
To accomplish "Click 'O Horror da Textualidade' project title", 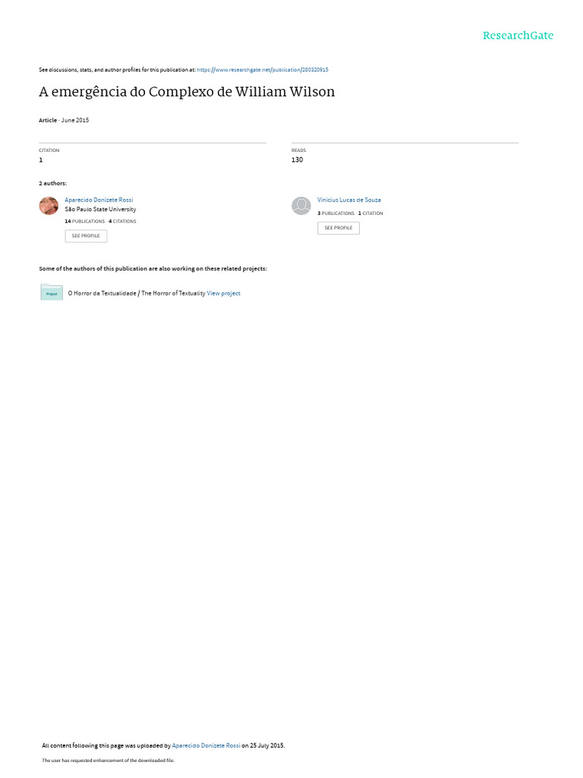I will tap(102, 293).
